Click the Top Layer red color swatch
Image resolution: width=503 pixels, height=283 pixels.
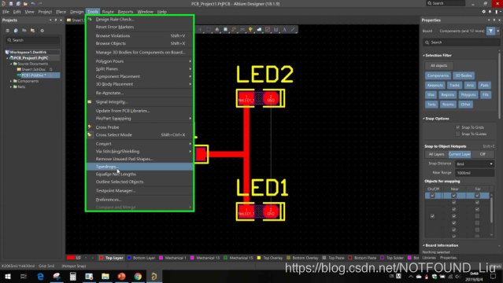(x=101, y=258)
